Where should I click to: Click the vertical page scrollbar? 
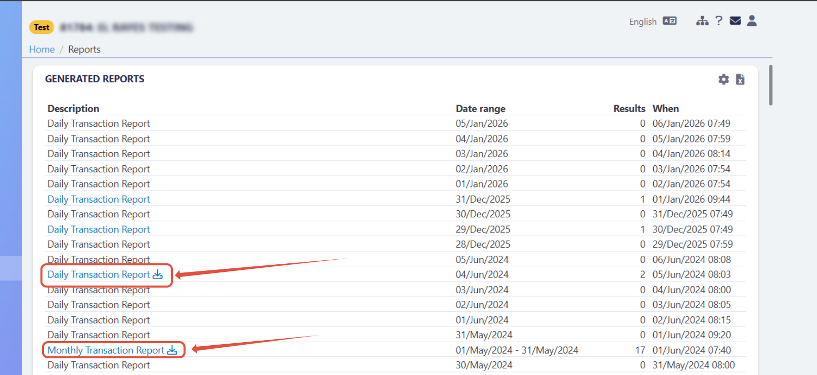tap(770, 85)
